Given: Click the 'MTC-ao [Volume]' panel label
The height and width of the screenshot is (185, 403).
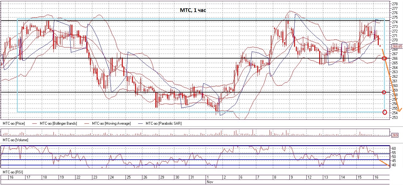Looking at the screenshot, I should [15, 140].
